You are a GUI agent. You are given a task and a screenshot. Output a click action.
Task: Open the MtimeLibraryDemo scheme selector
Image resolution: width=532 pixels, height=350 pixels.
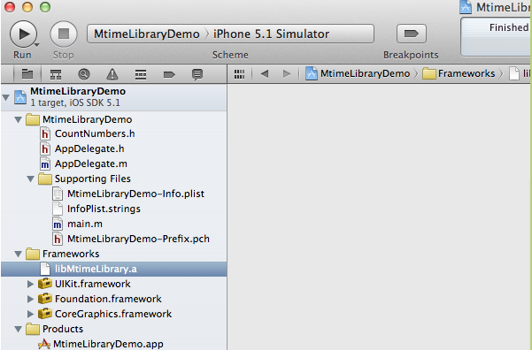click(147, 34)
